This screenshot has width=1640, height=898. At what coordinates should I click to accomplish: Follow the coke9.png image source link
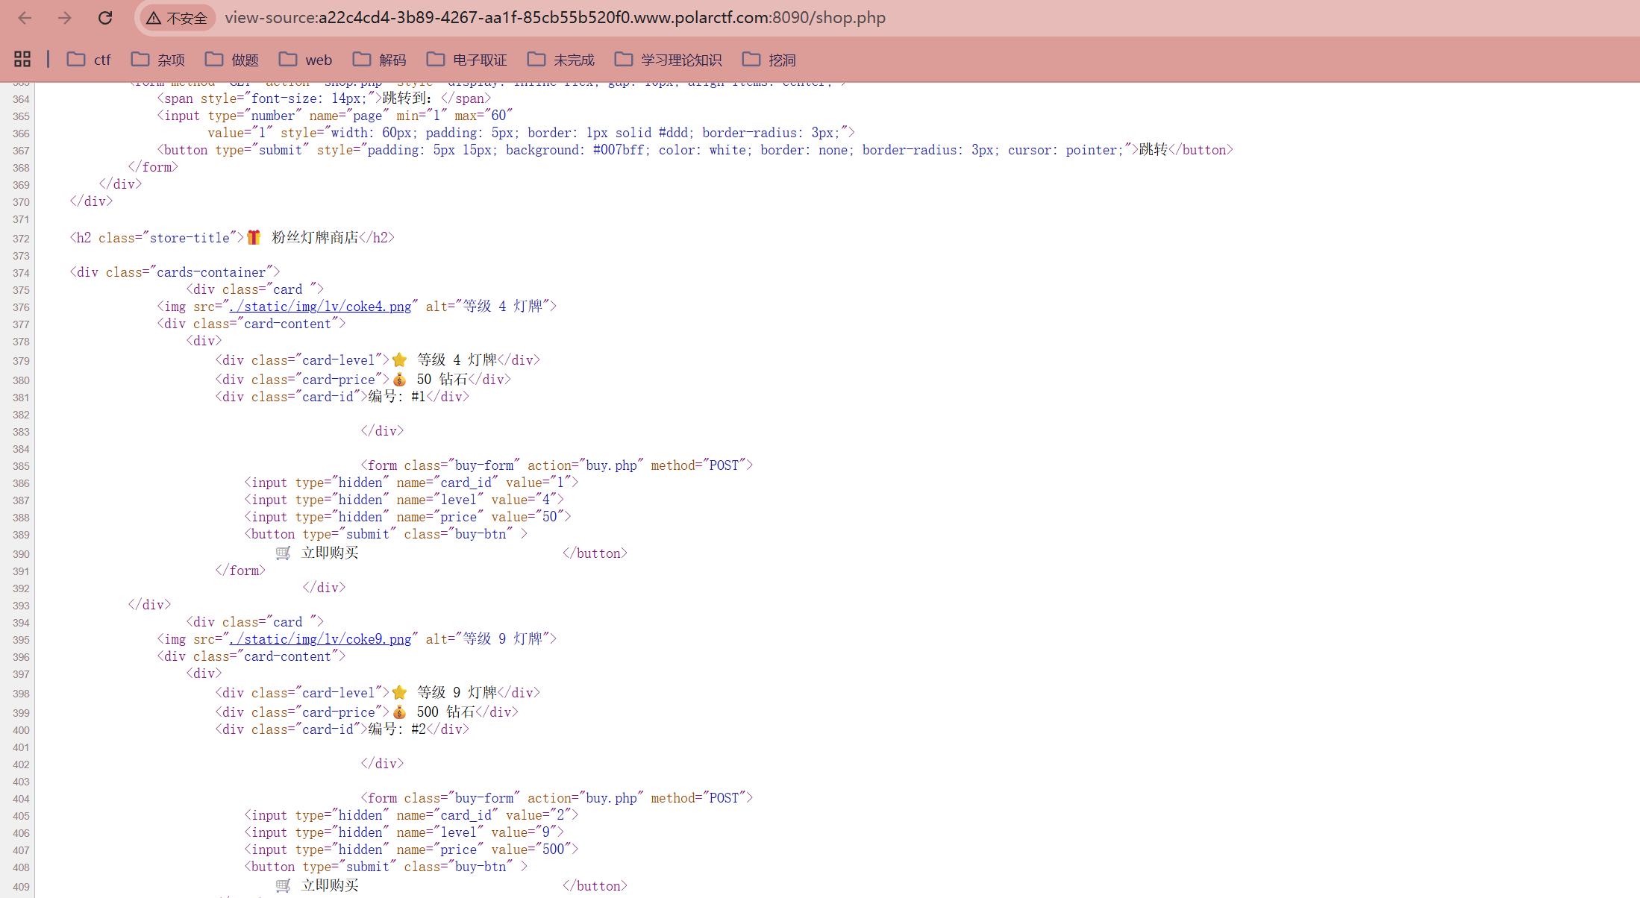(x=321, y=639)
